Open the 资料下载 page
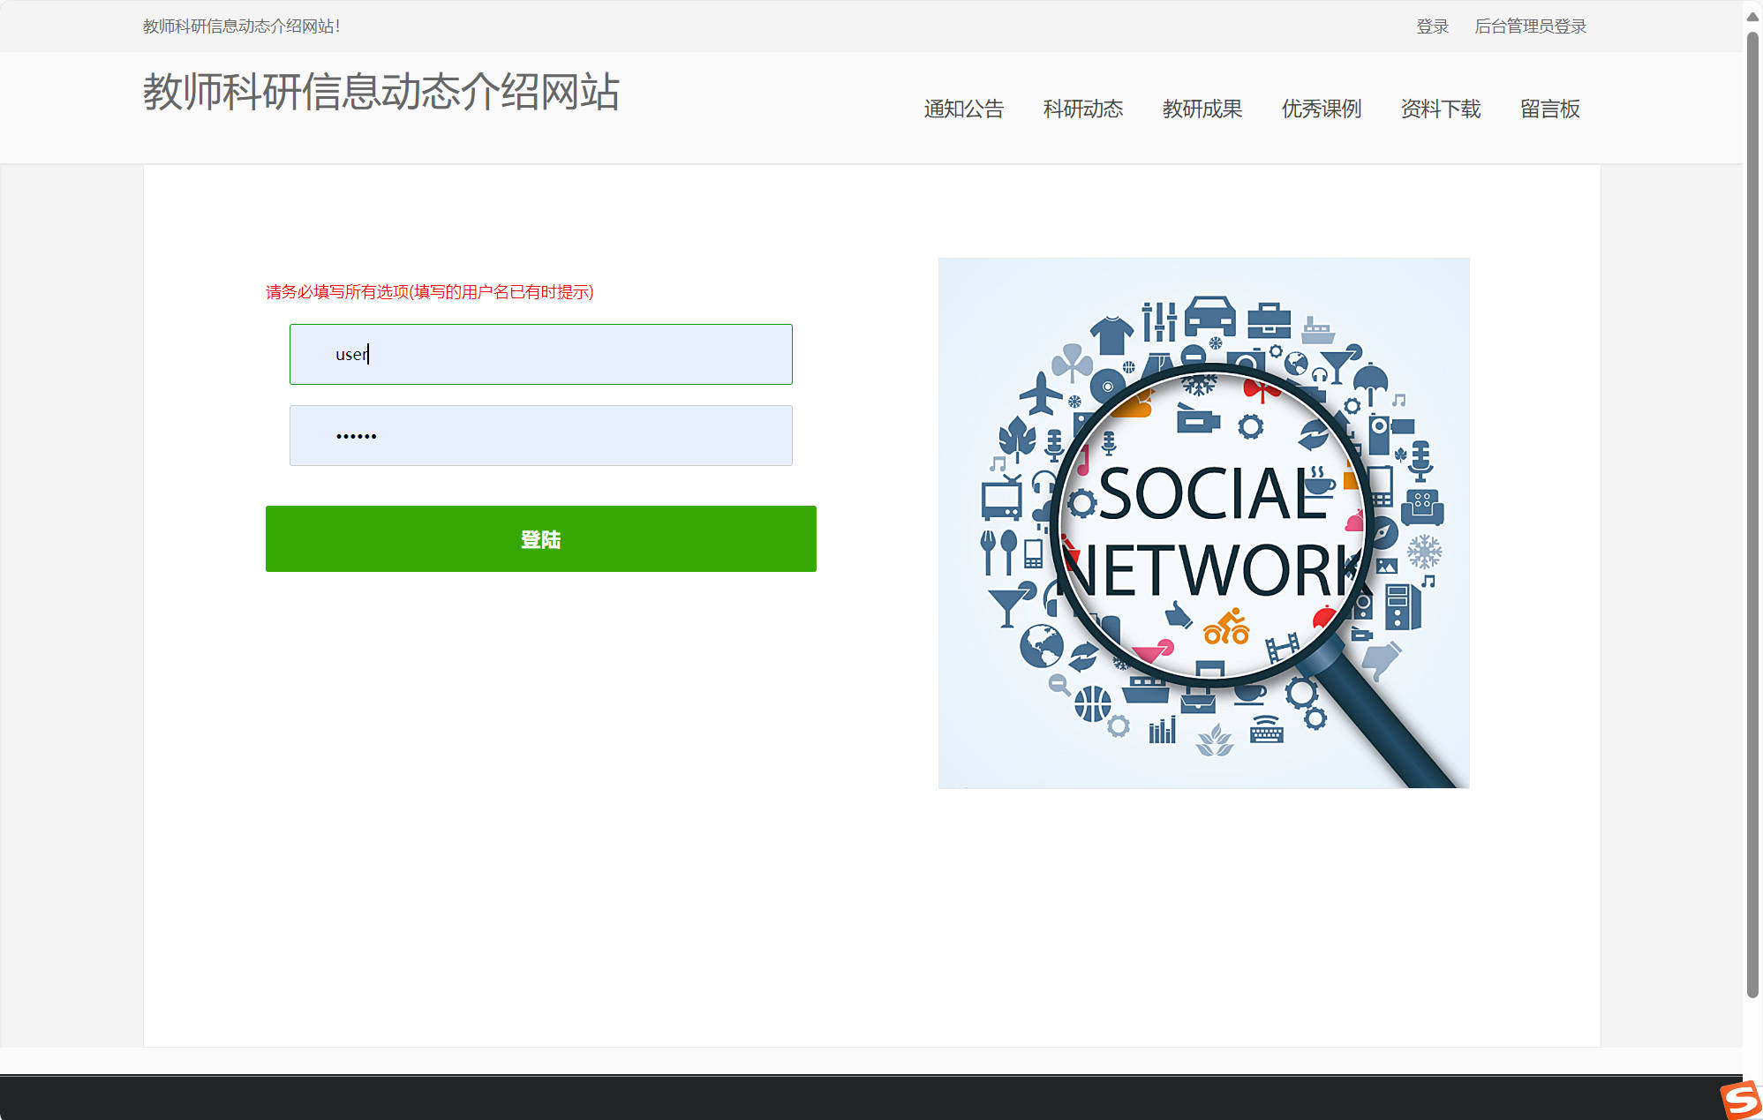 coord(1440,109)
